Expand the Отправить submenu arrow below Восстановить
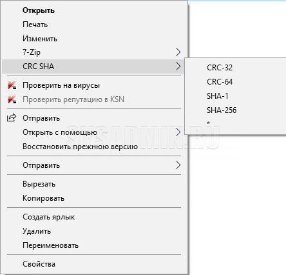 [x=178, y=165]
